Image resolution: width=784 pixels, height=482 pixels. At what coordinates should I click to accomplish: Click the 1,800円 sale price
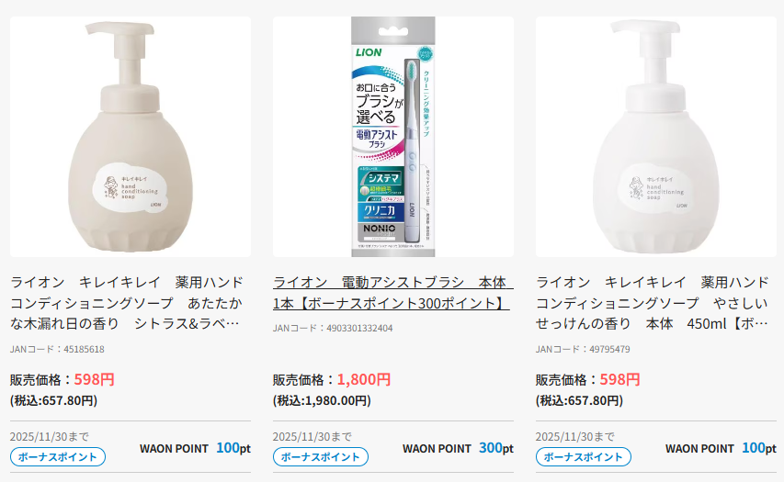[x=363, y=379]
